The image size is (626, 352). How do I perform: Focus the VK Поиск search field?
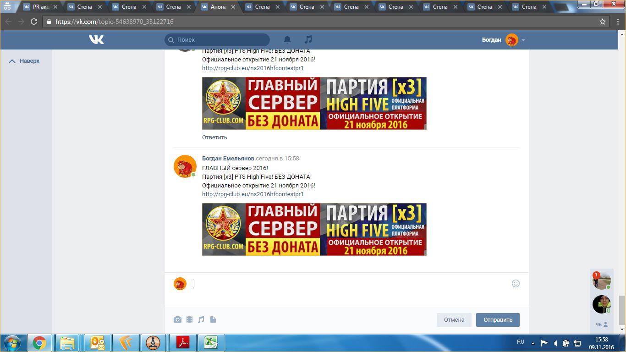pyautogui.click(x=217, y=40)
